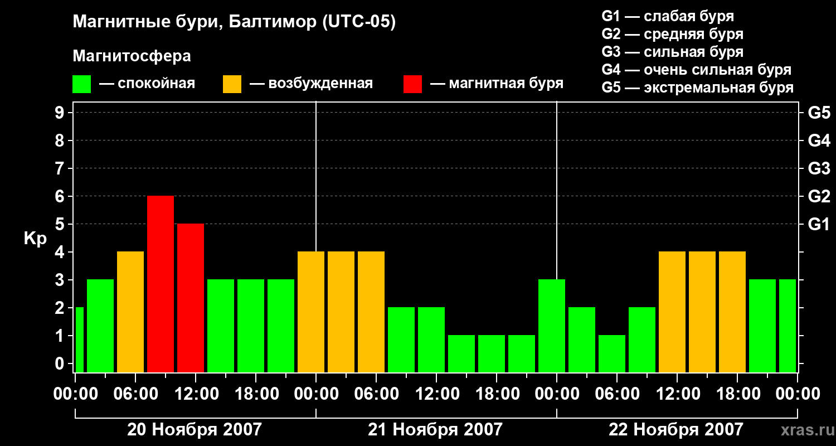Click the '20 Ноября 2007' date label
836x446 pixels.
195,429
